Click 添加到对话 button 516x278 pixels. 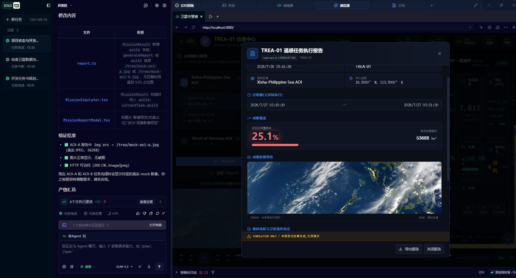[x=502, y=272]
